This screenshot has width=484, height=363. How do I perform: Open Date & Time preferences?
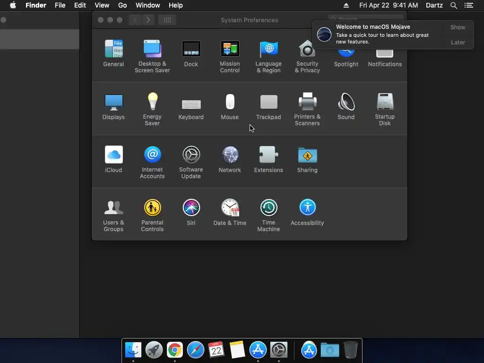230,212
